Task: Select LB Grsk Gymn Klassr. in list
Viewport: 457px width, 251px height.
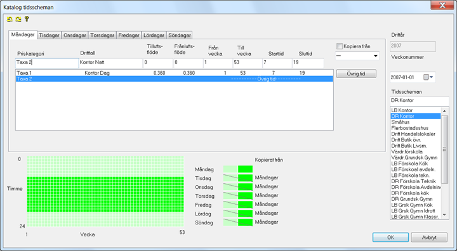Action: pos(415,217)
